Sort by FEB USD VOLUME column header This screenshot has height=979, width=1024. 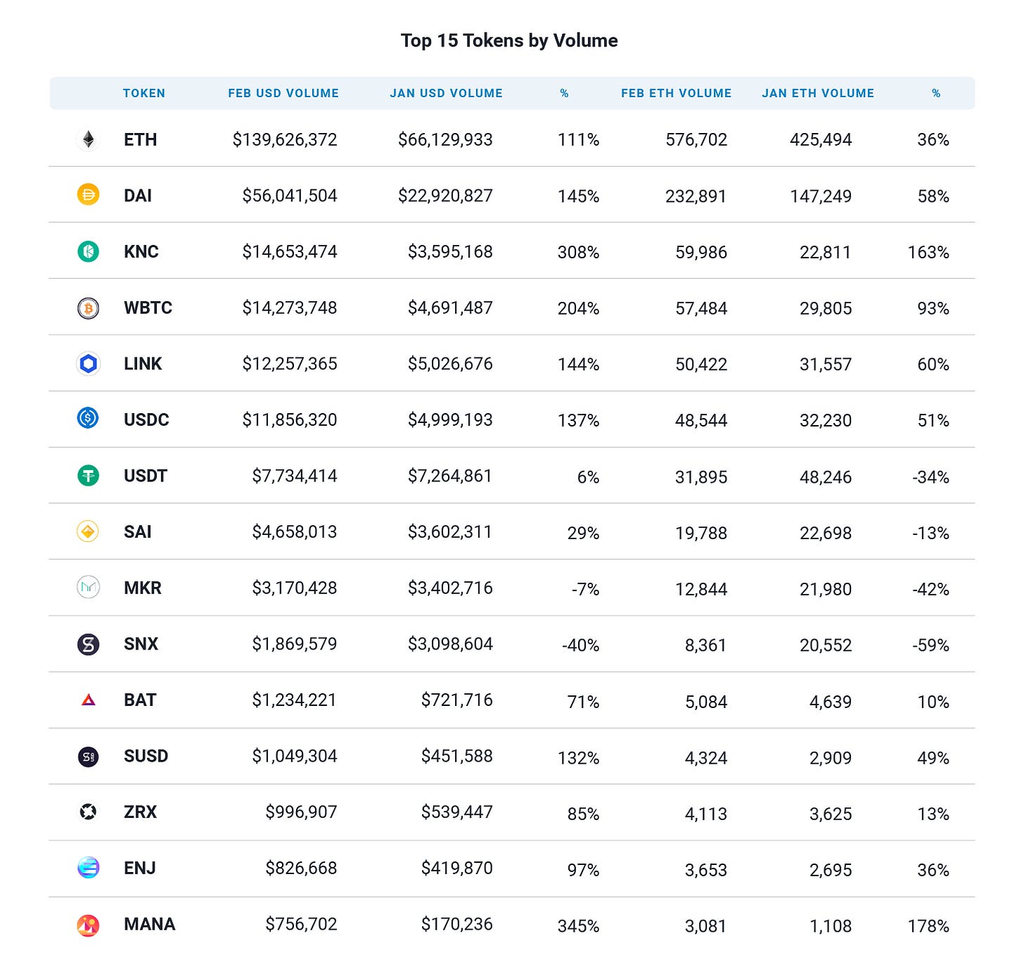[x=283, y=93]
